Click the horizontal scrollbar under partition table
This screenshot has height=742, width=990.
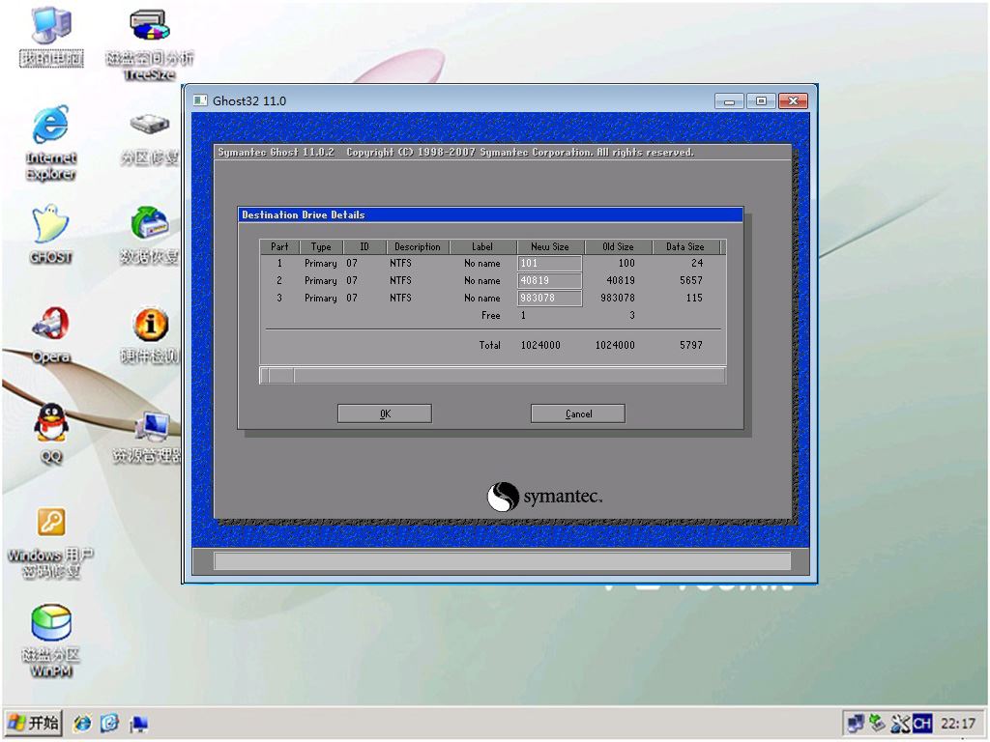492,376
